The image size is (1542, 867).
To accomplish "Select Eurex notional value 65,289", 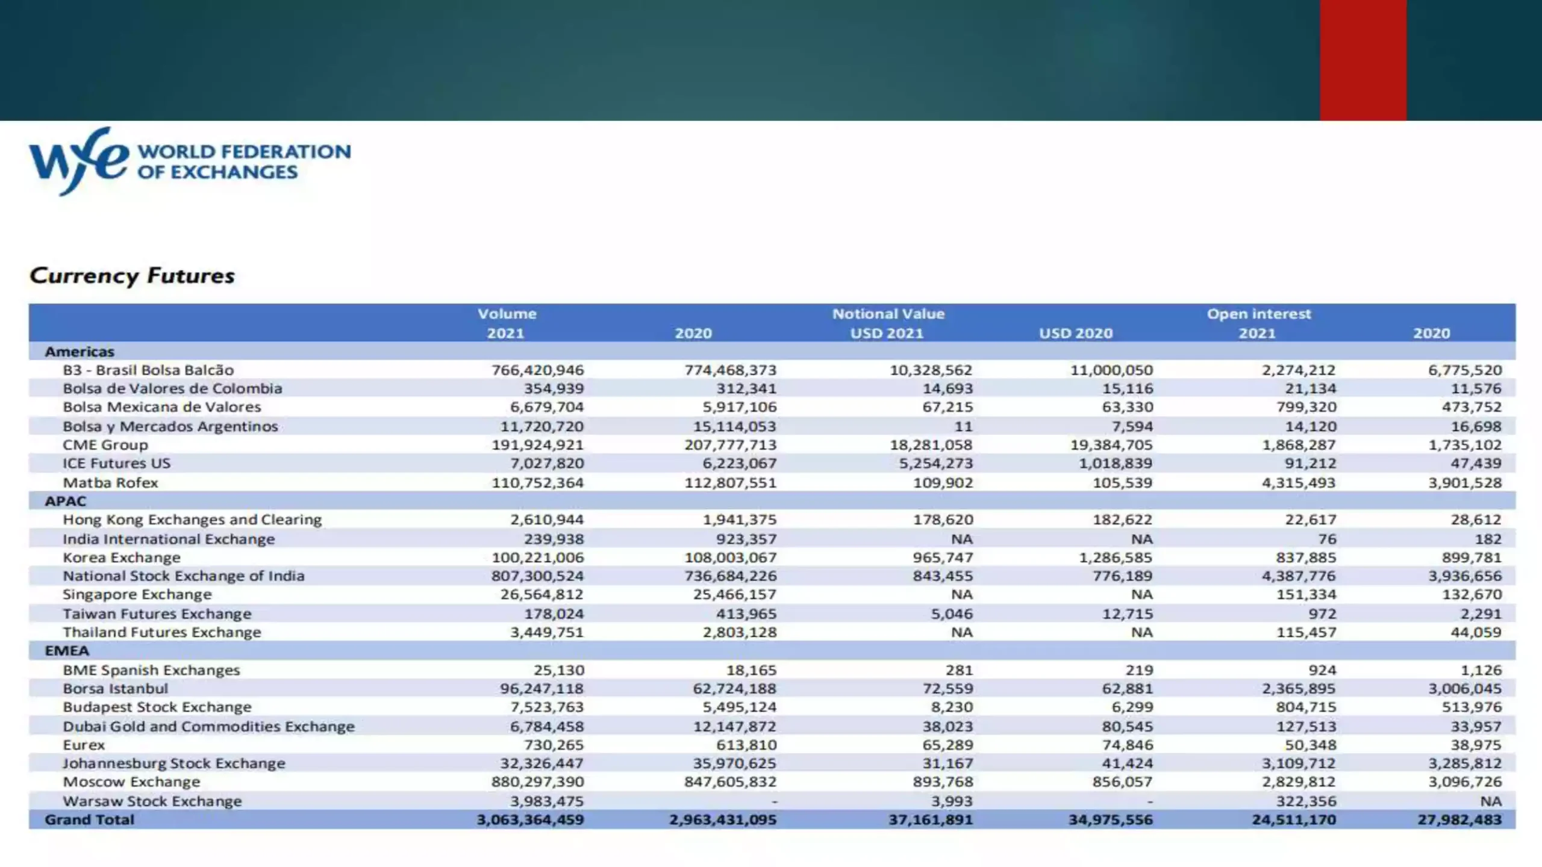I will [947, 745].
